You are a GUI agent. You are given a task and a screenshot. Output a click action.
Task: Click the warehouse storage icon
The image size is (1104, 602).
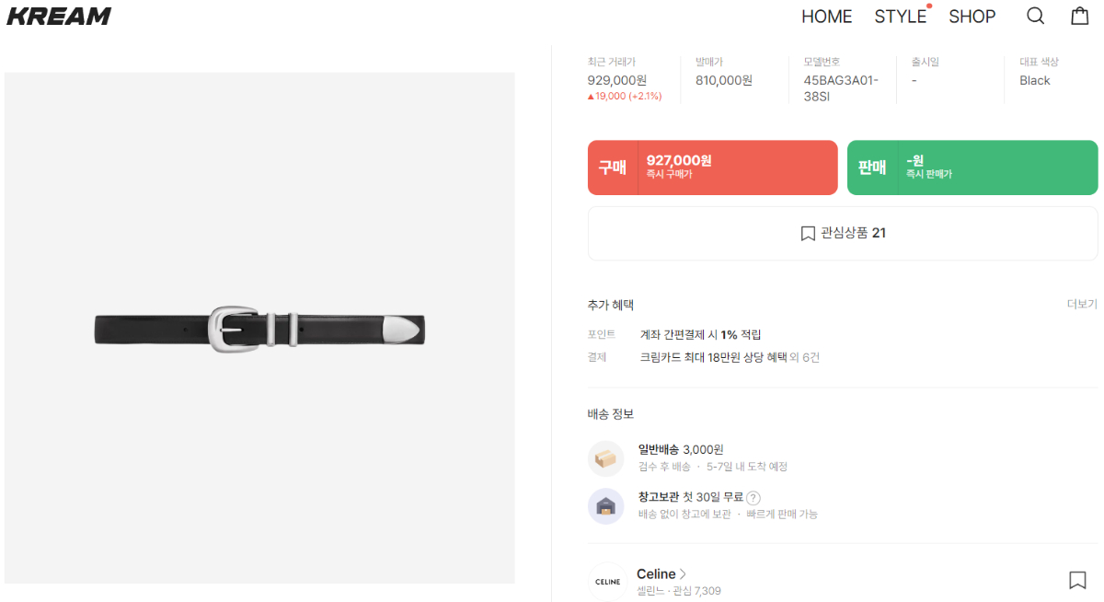(605, 505)
